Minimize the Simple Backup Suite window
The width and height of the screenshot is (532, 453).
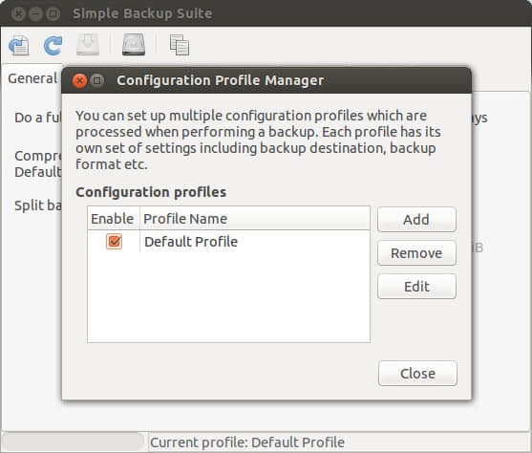click(35, 14)
